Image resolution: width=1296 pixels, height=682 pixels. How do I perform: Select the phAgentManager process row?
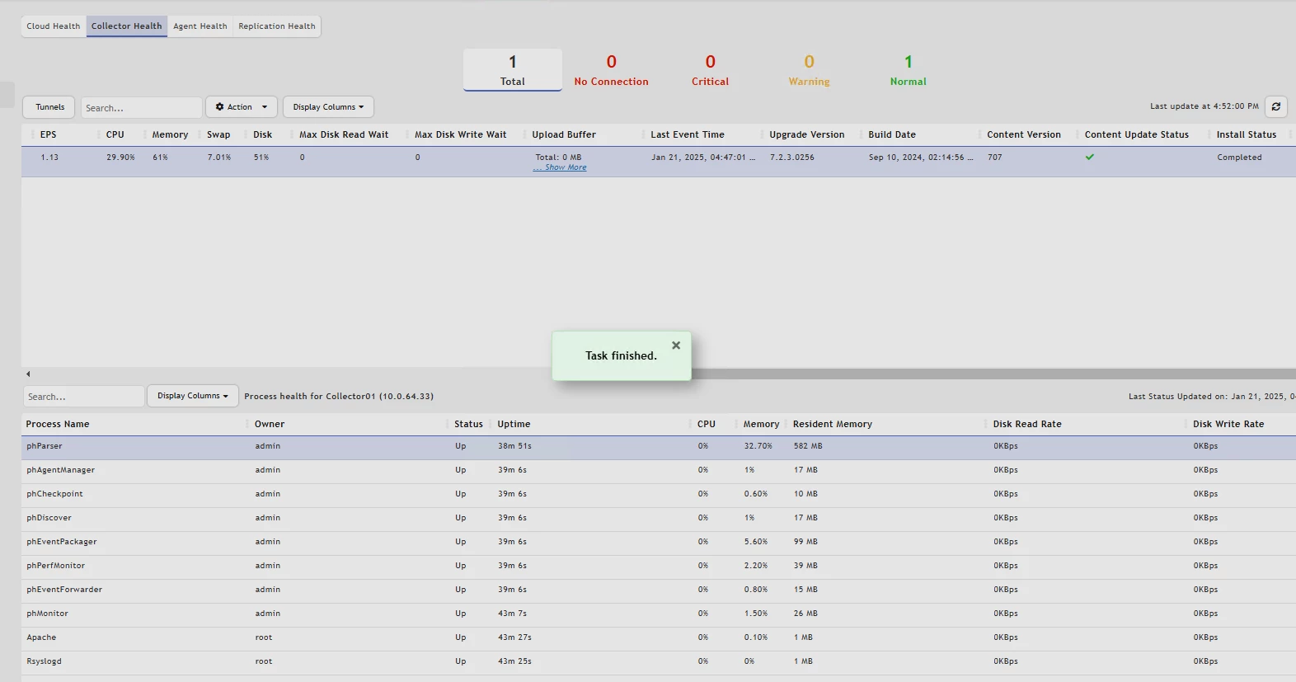(x=659, y=471)
